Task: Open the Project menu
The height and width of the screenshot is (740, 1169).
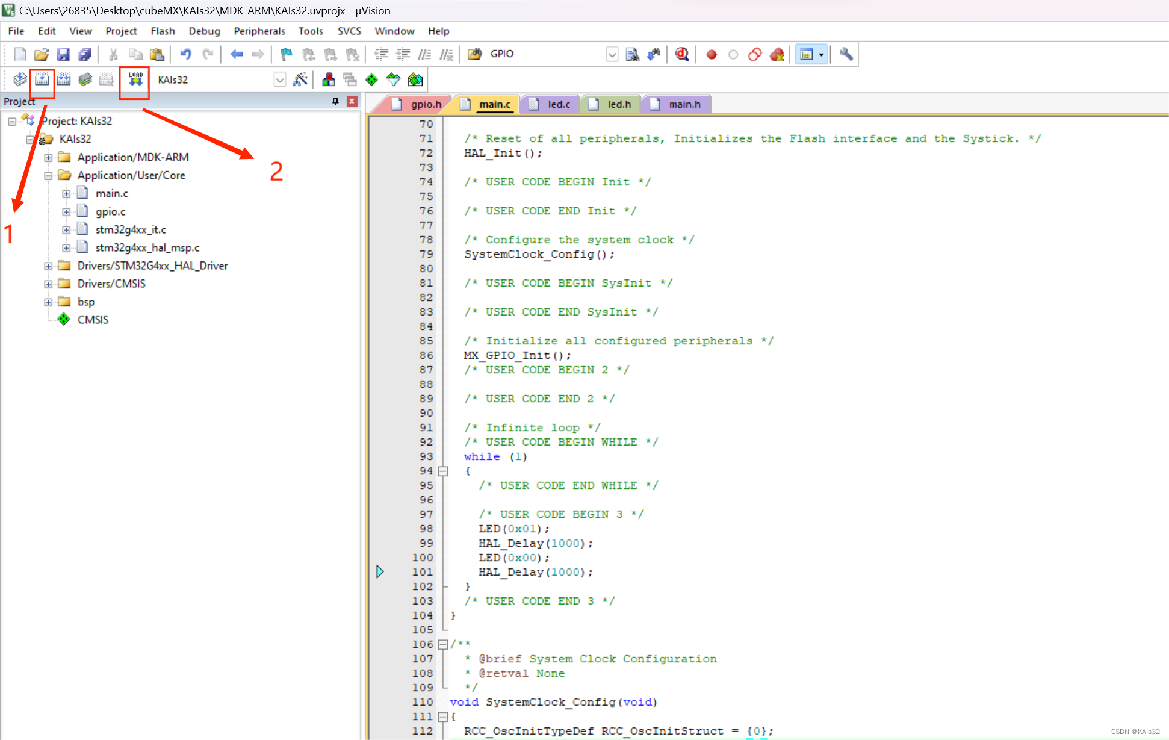Action: pos(121,31)
